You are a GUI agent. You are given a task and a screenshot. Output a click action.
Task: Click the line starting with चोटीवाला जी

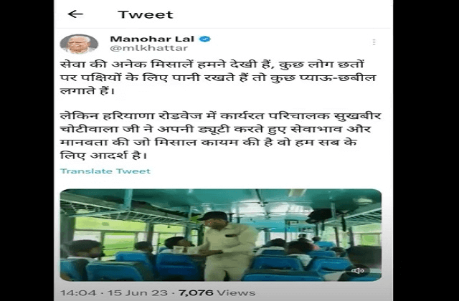(216, 129)
